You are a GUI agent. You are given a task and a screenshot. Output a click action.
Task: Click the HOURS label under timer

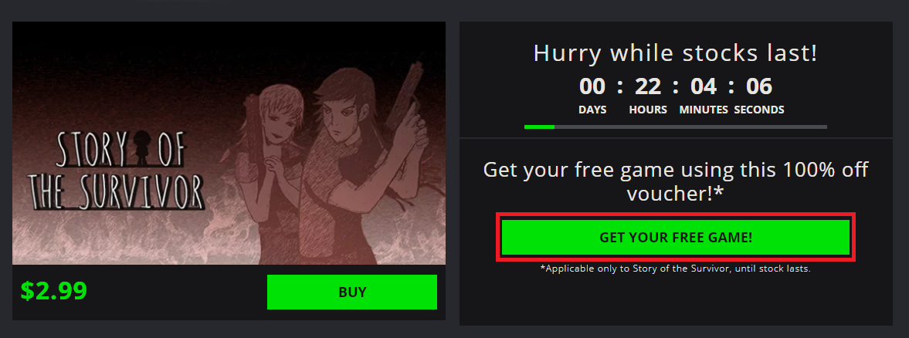[x=648, y=110]
